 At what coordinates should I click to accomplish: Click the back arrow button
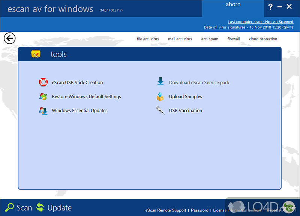[9, 38]
